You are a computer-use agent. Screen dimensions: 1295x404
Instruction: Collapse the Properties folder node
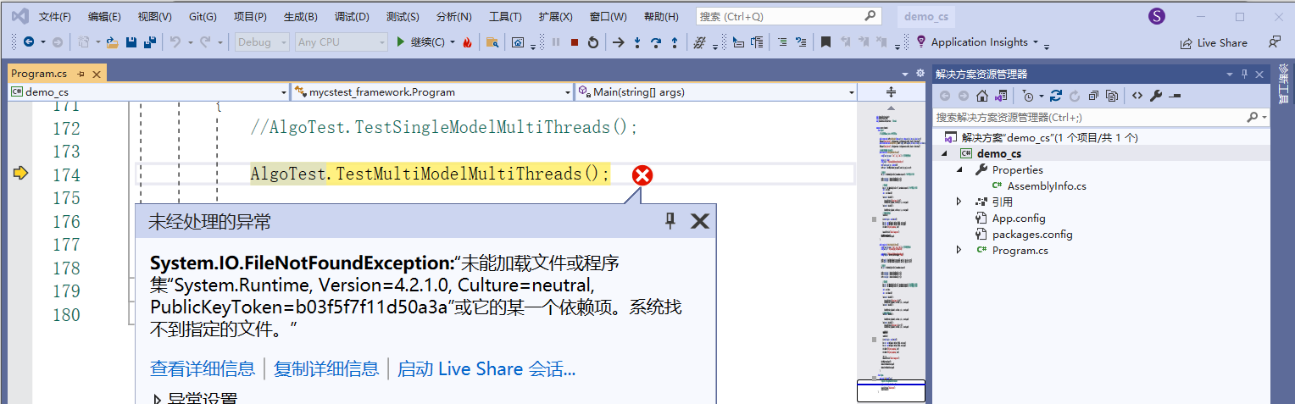click(x=959, y=169)
